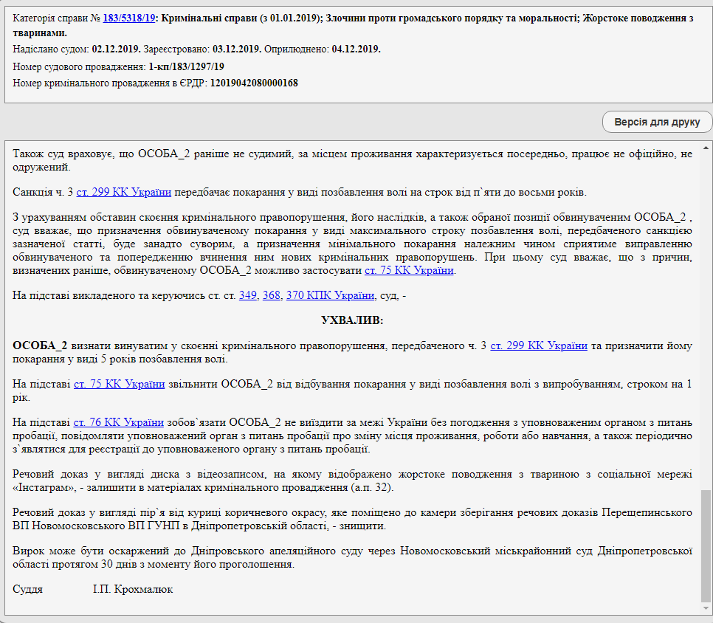
Task: Click the 'УХВАЛИВ:' heading
Action: tap(353, 320)
